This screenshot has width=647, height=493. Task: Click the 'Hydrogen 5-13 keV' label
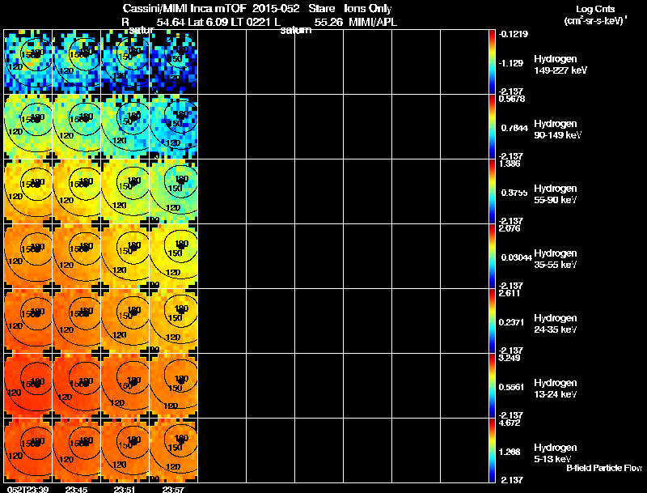pyautogui.click(x=556, y=453)
